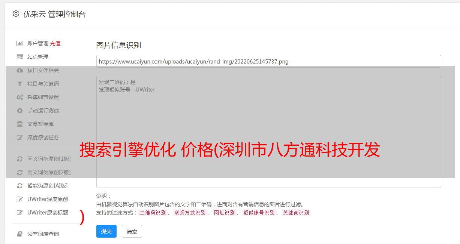Click the gear icon beside 优采云 管理控制台
Screen dimensions: 460x244
[x=16, y=14]
